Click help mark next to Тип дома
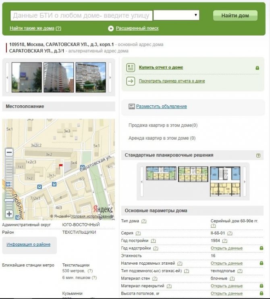 click(144, 221)
